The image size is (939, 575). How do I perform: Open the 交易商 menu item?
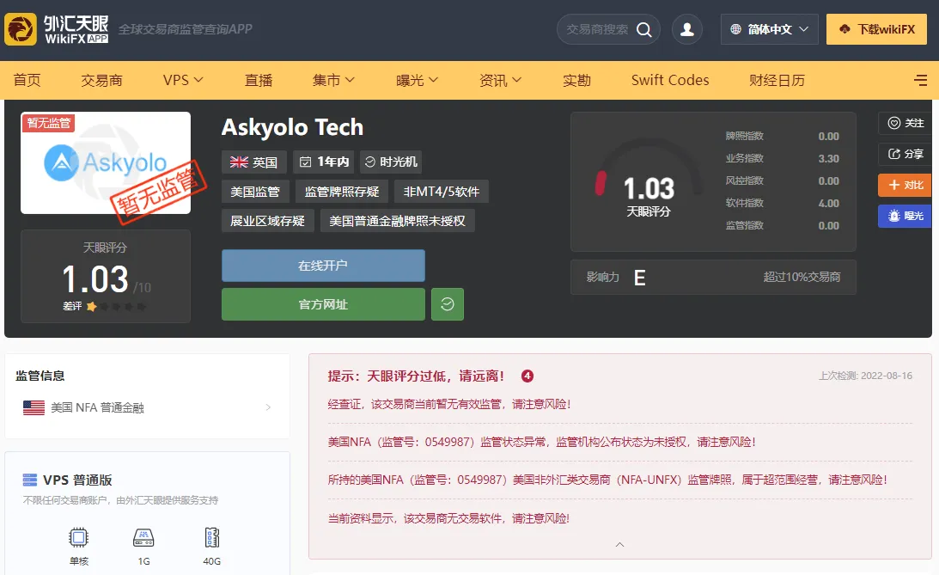tap(102, 80)
